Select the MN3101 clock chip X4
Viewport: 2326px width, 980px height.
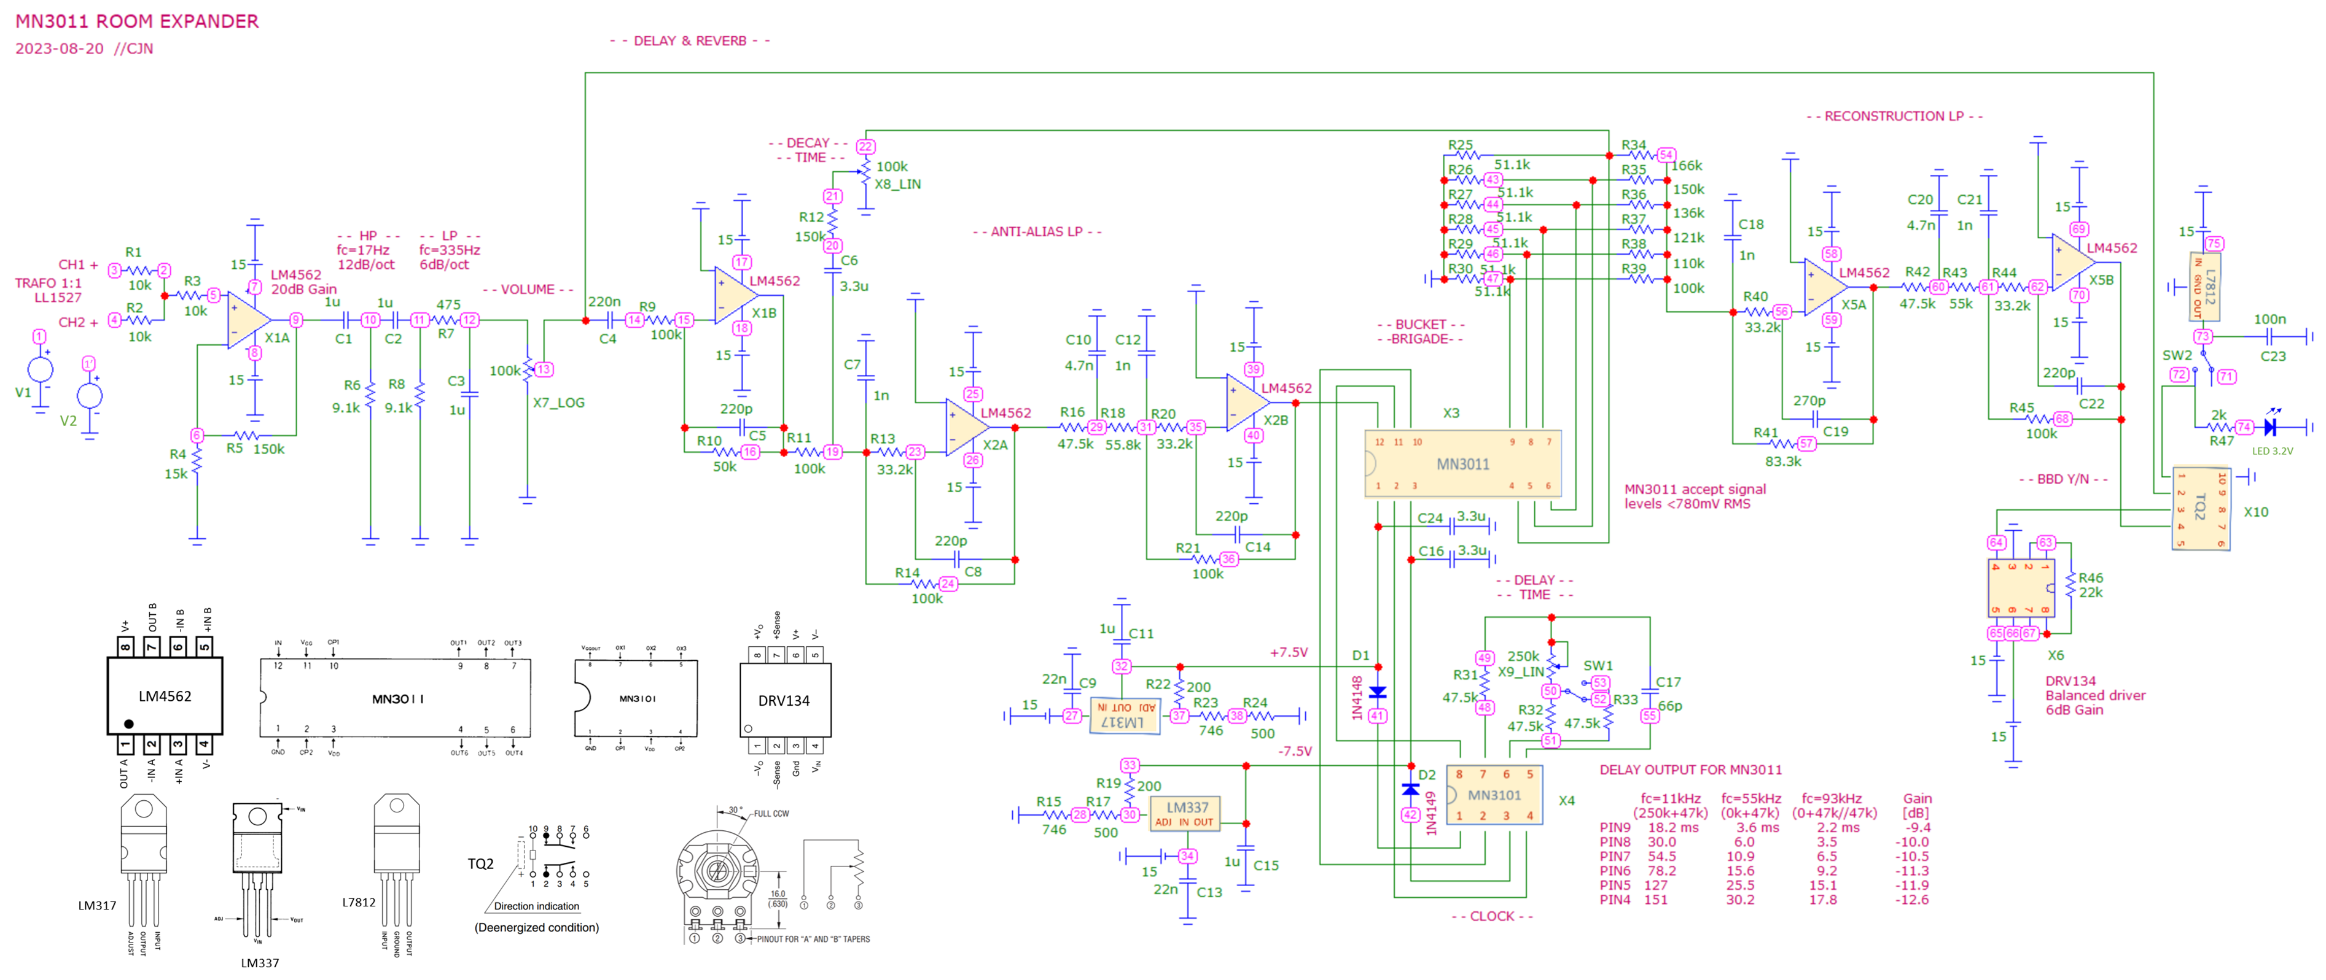1494,795
